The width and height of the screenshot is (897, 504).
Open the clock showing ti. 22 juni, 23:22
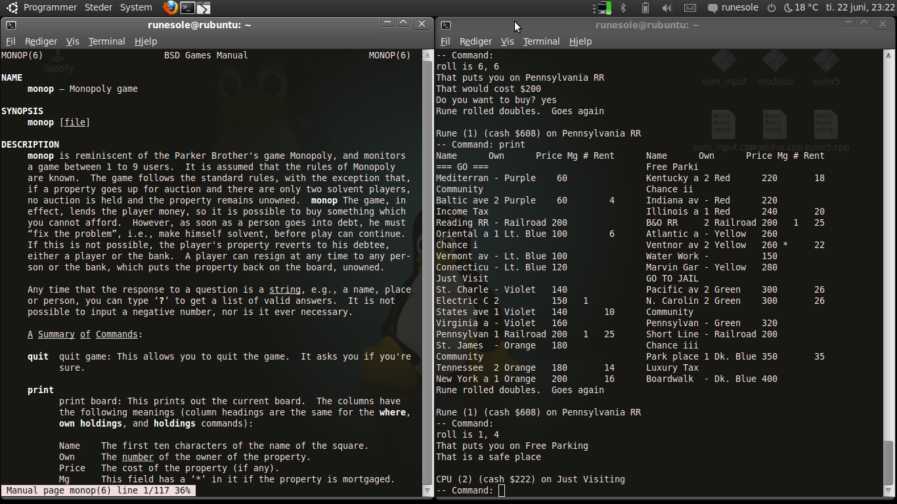[860, 8]
